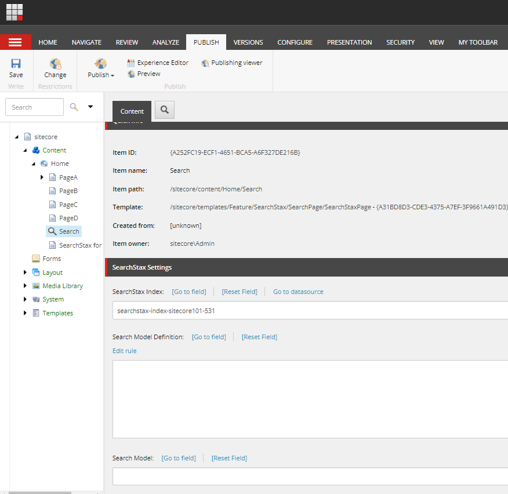508x494 pixels.
Task: Open the Publish dropdown arrow
Action: pos(113,75)
